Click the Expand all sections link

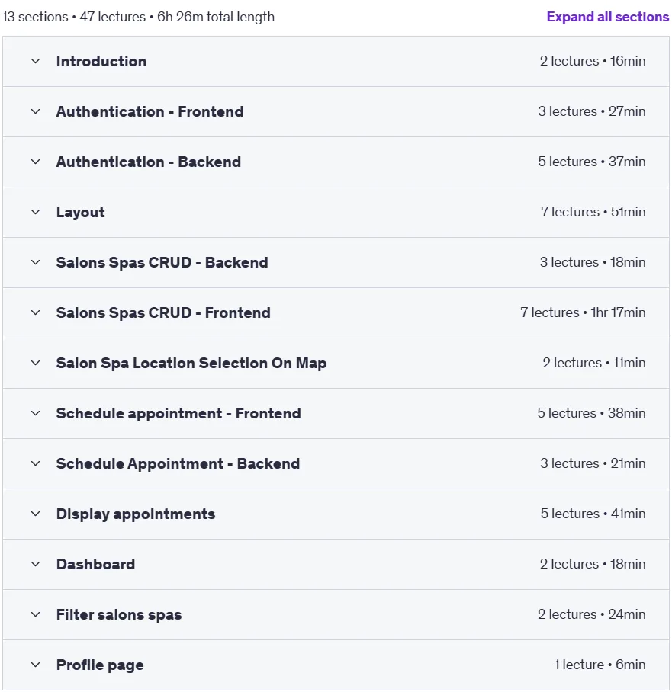[607, 17]
